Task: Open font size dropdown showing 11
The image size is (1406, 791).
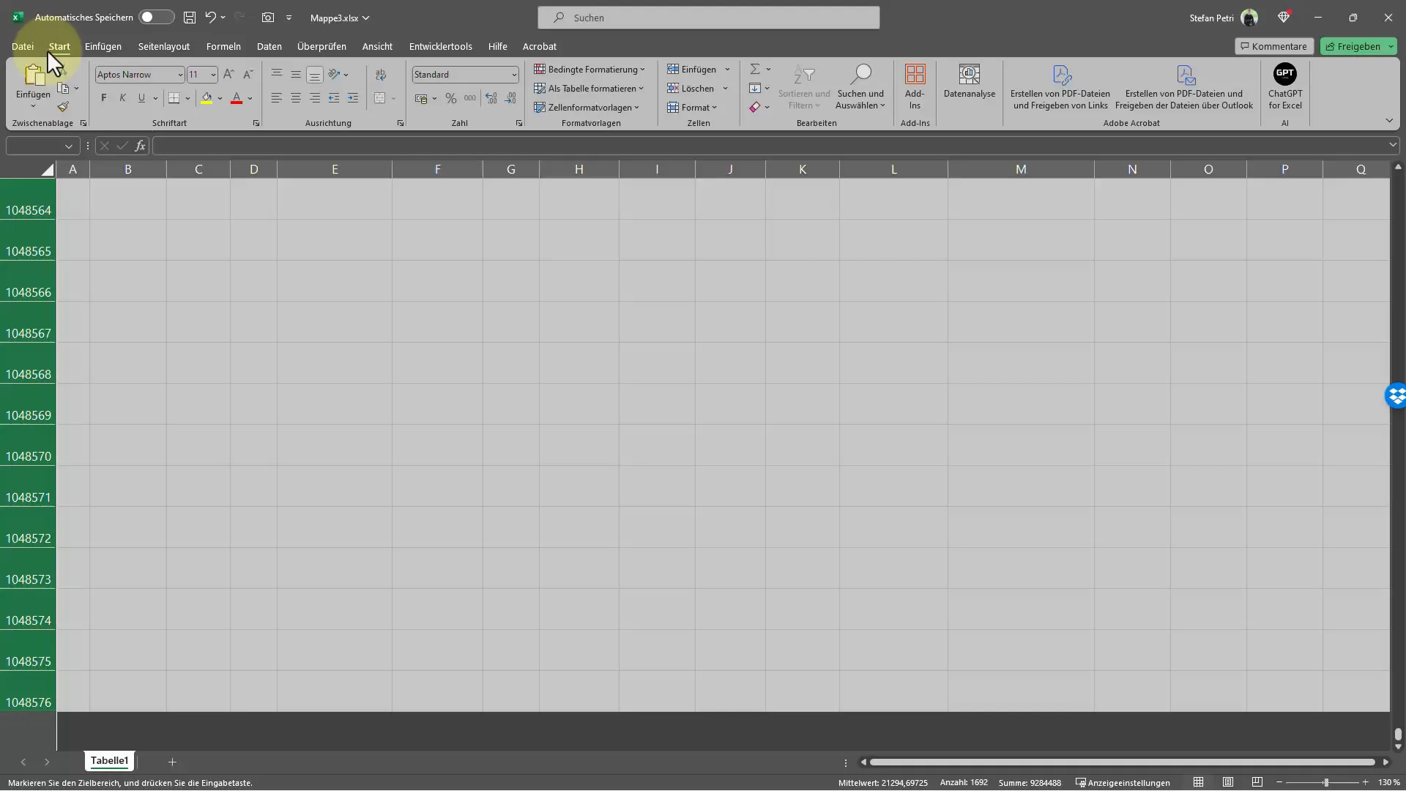Action: pyautogui.click(x=212, y=75)
